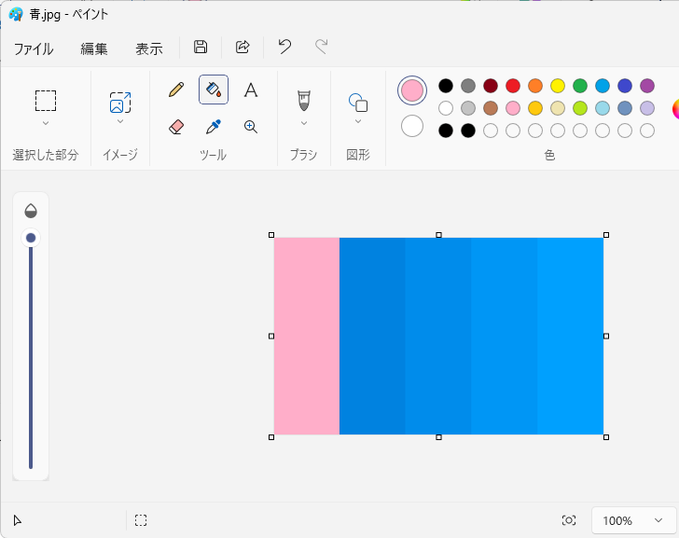
Task: Select the Pencil tool
Action: (x=176, y=90)
